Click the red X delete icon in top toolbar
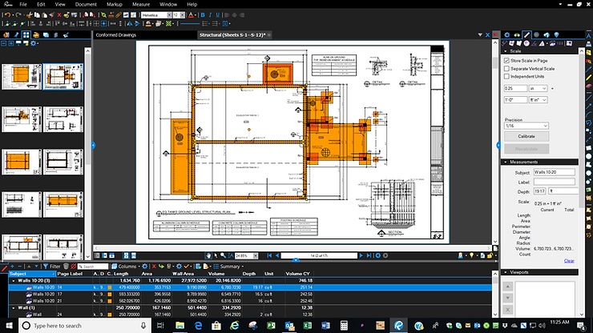593x333 pixels. 59,15
